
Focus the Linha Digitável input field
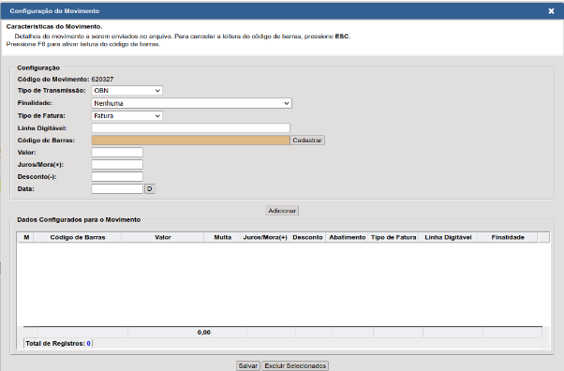190,127
